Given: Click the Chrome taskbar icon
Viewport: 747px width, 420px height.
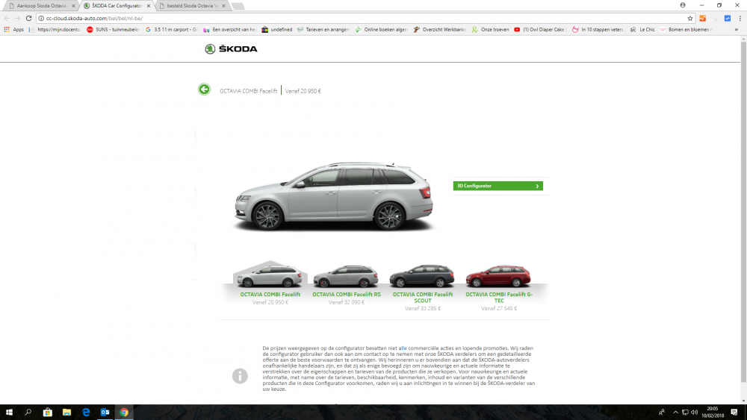Looking at the screenshot, I should [124, 412].
